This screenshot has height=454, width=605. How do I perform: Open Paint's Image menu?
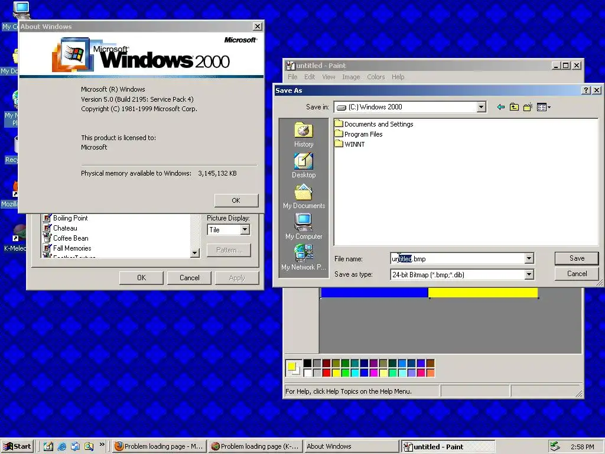[351, 77]
